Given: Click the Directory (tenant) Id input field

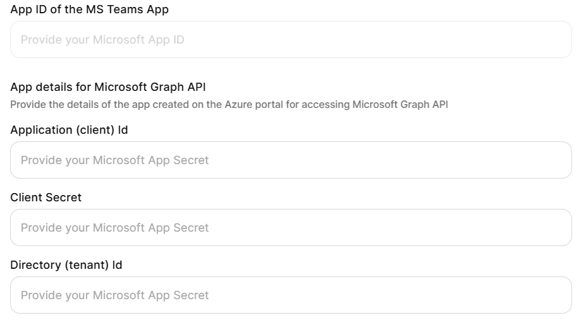Looking at the screenshot, I should coord(291,295).
